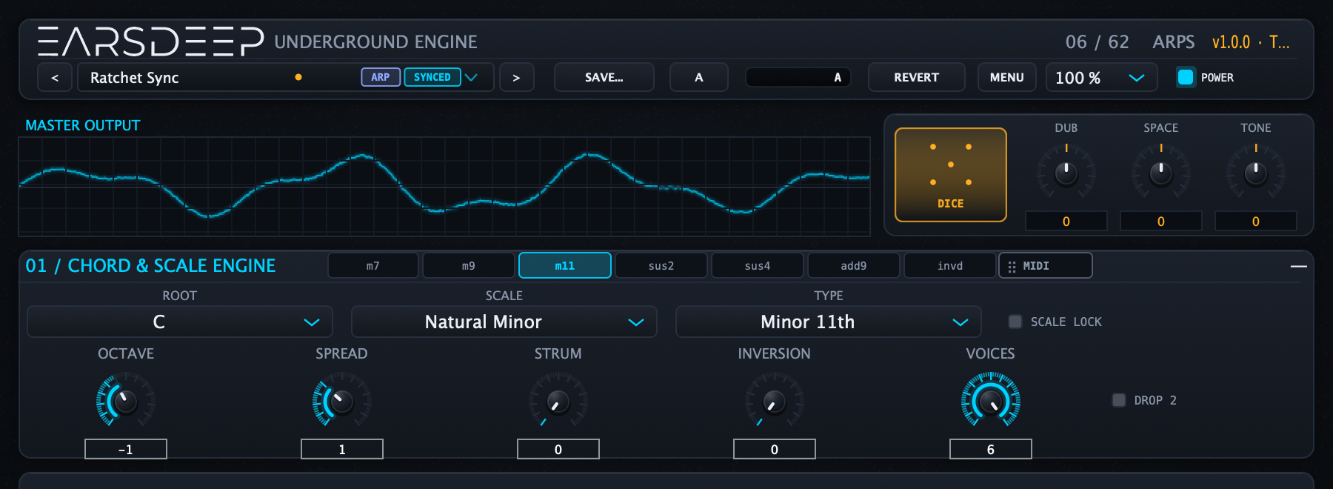Go to previous preset with < arrow
The height and width of the screenshot is (489, 1333).
tap(55, 77)
